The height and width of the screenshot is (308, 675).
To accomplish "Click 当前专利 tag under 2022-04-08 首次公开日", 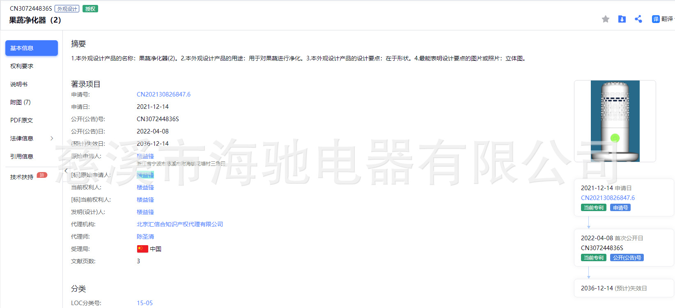I will (x=594, y=258).
